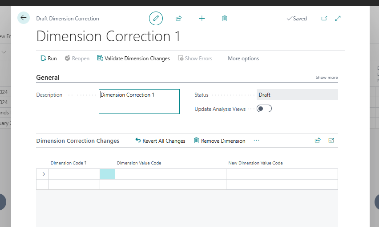Image resolution: width=379 pixels, height=227 pixels.
Task: Click Validate Dimension Changes
Action: [x=133, y=59]
